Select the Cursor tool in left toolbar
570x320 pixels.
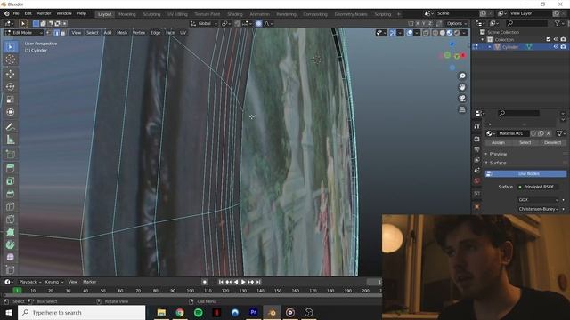pyautogui.click(x=10, y=60)
